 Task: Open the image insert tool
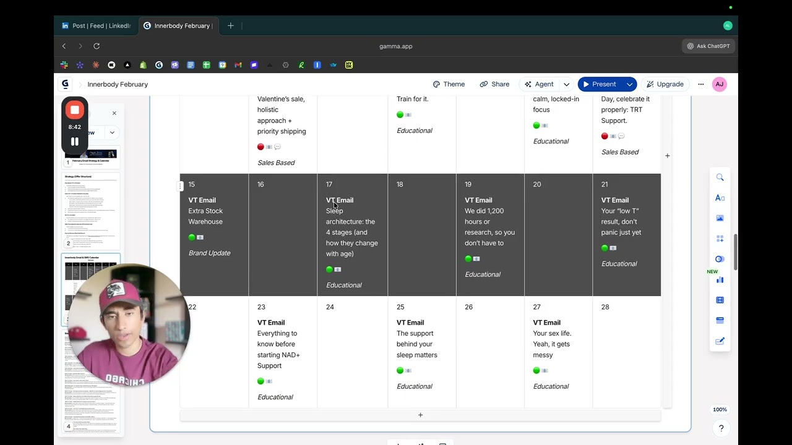pyautogui.click(x=720, y=218)
